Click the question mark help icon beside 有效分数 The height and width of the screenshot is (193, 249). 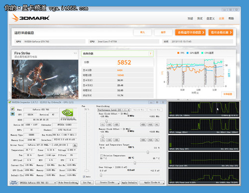point(150,54)
